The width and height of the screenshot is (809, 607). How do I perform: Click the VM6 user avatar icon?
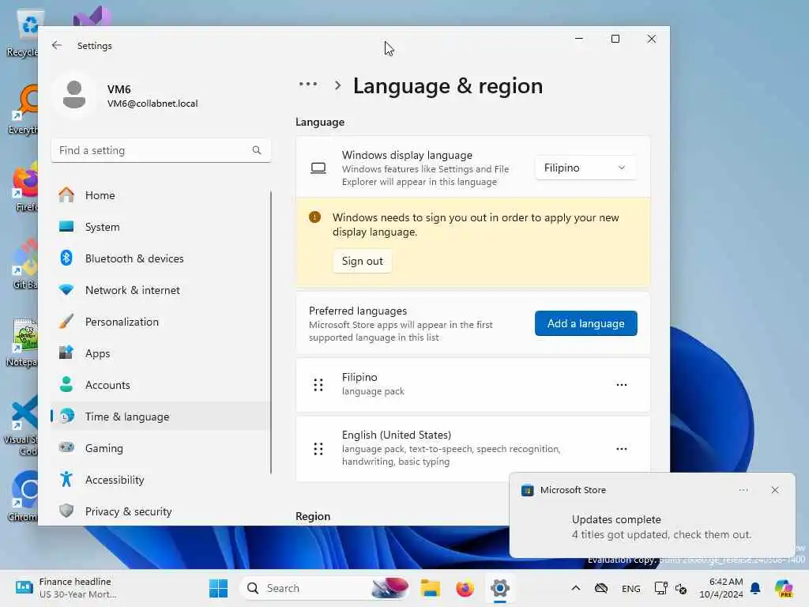74,96
